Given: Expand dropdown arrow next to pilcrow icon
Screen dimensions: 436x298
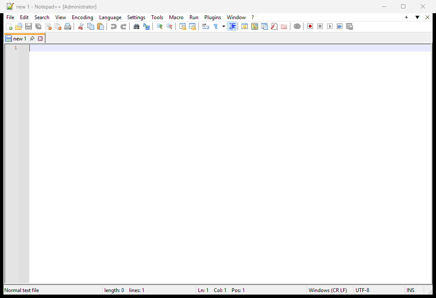Looking at the screenshot, I should (224, 26).
